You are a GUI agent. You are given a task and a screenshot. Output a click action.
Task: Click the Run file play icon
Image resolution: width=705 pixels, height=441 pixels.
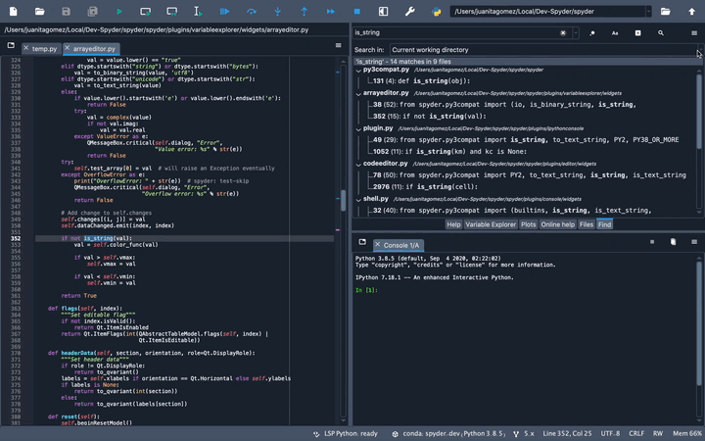point(119,11)
